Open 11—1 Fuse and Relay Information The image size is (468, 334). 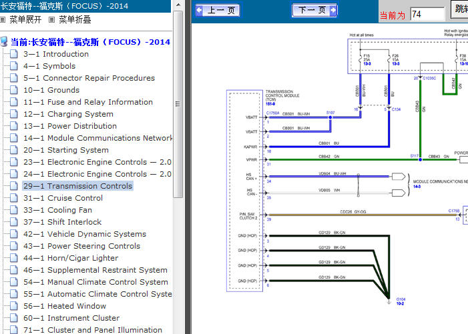click(x=88, y=102)
